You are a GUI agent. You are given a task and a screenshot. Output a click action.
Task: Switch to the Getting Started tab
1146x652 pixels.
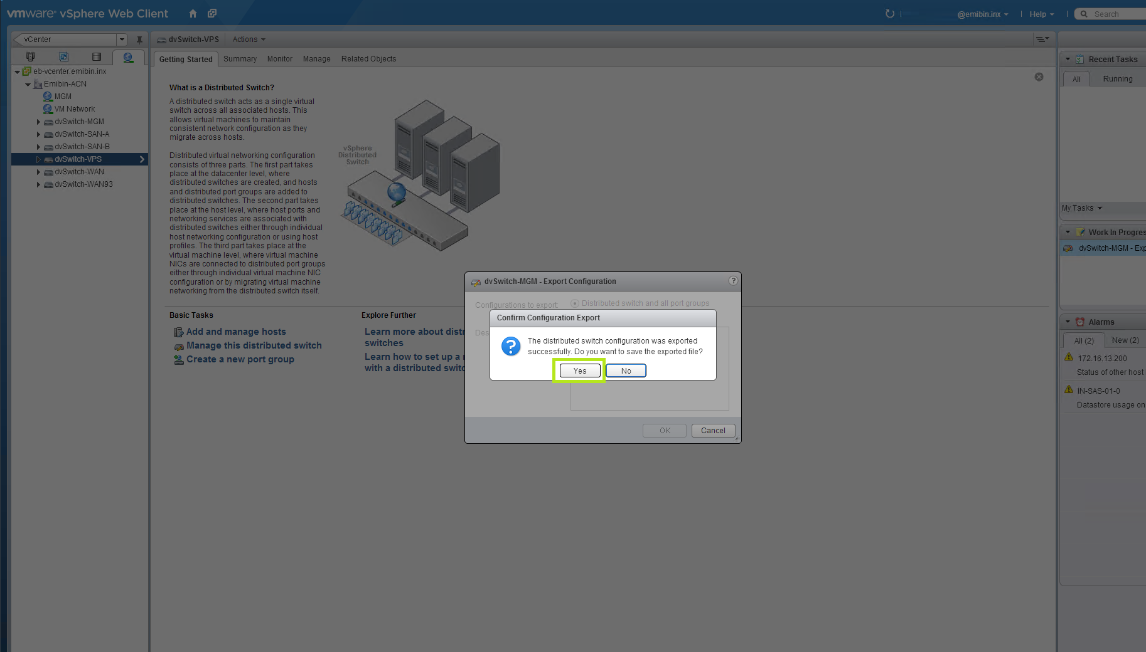186,60
